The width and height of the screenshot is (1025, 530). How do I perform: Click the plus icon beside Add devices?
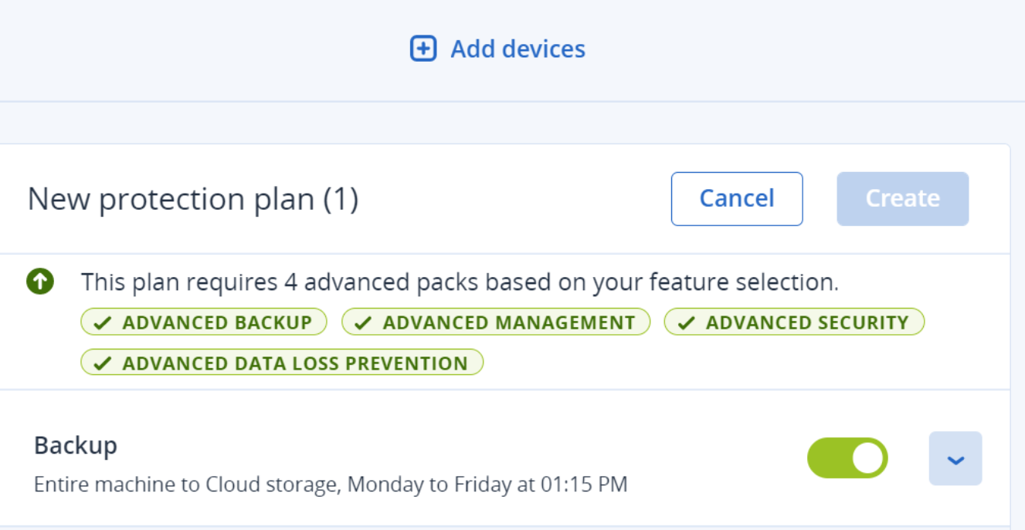point(423,49)
